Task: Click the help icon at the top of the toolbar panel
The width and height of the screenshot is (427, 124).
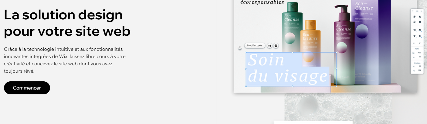Action: click(x=413, y=11)
